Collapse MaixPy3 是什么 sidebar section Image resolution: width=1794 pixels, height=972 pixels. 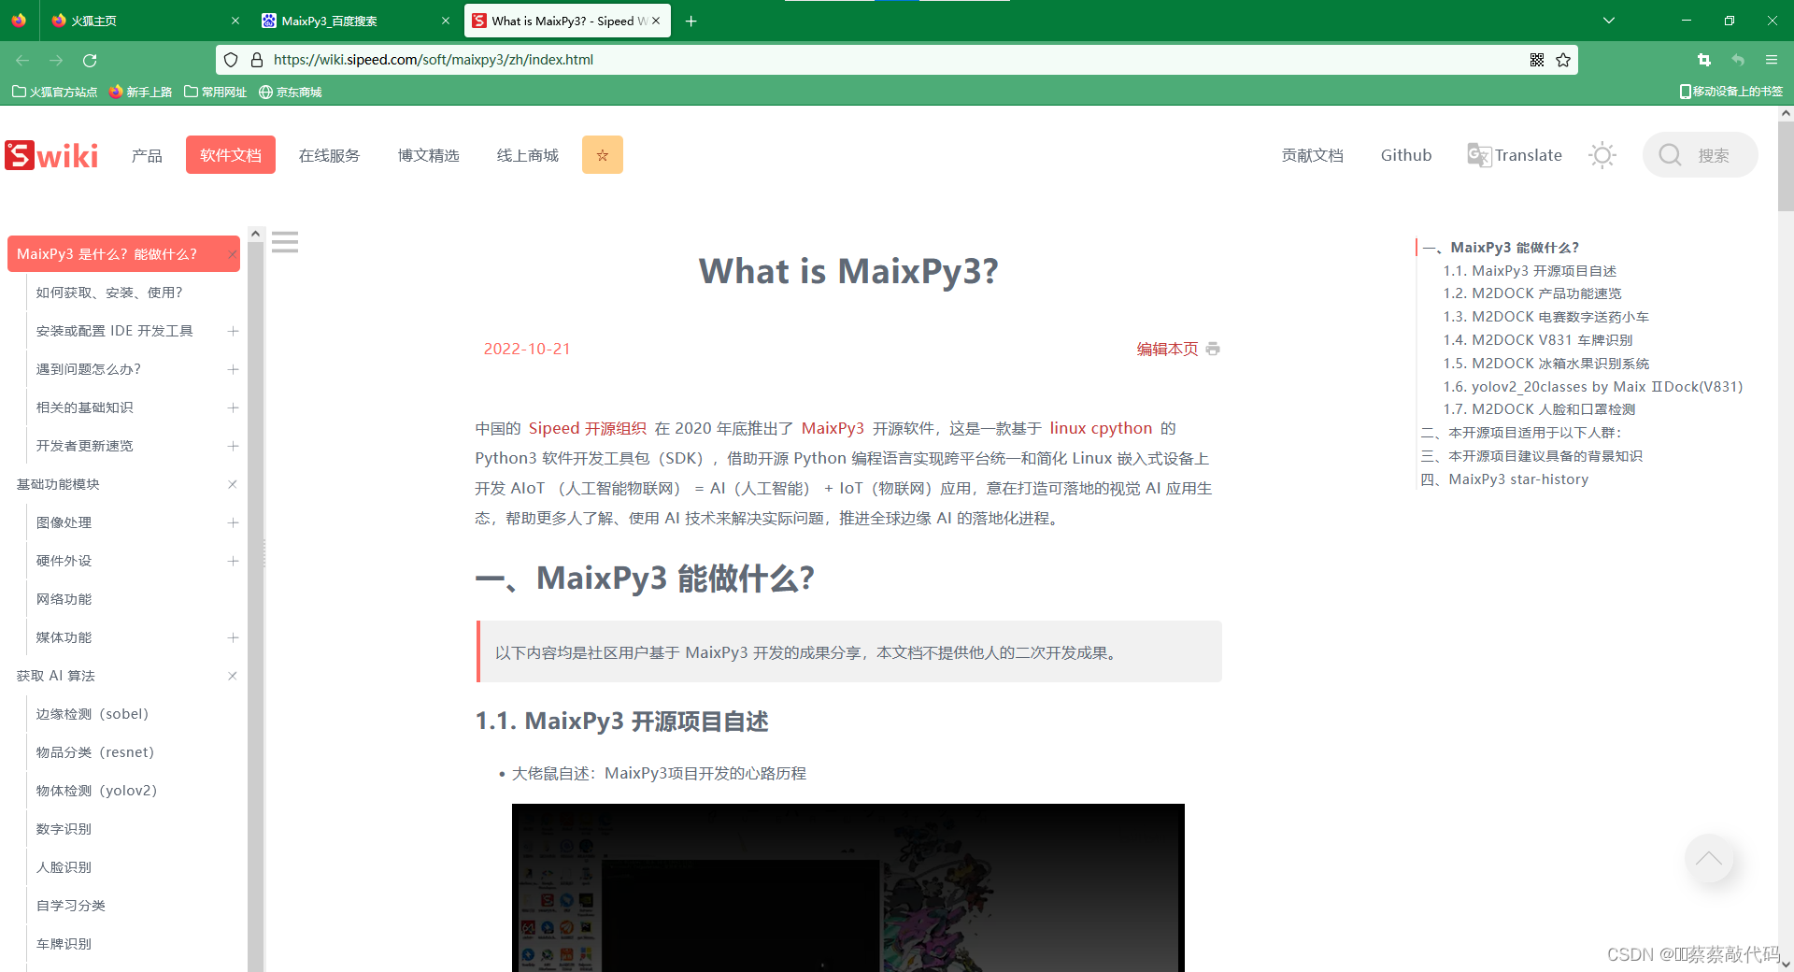point(233,254)
